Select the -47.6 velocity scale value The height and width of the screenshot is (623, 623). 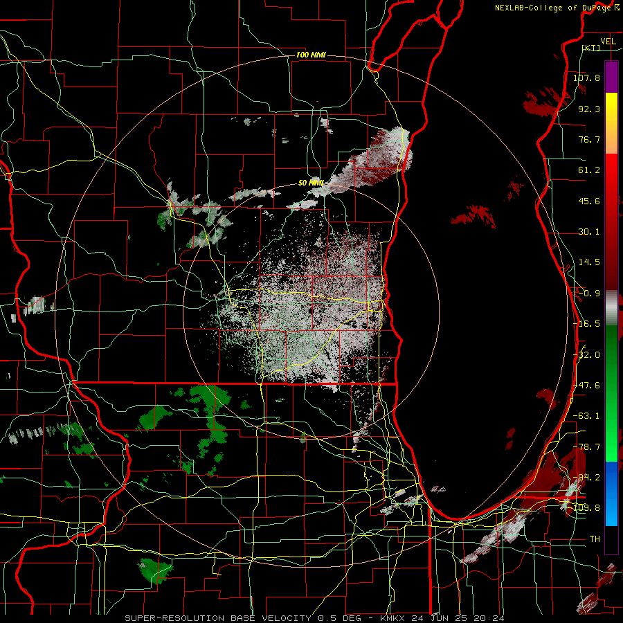(x=586, y=386)
